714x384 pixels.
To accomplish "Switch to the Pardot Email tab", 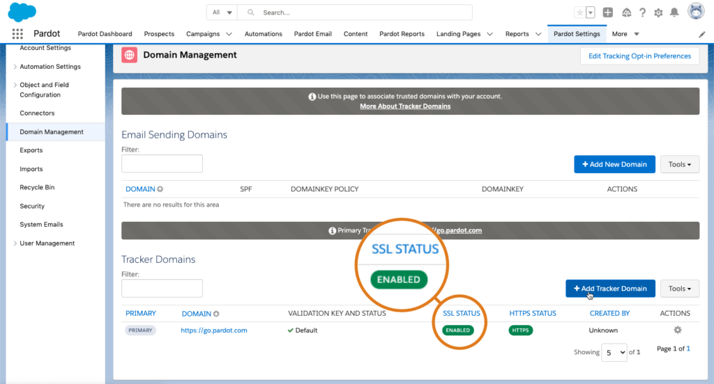I will point(313,34).
